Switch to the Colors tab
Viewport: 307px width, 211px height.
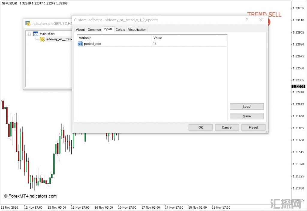click(x=120, y=30)
